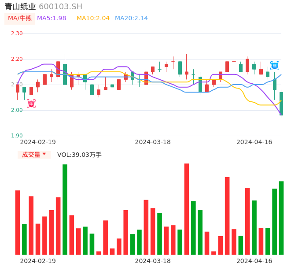Select the MA/牛熊 indicator tab
Image resolution: width=302 pixels, height=267 pixels.
click(20, 19)
